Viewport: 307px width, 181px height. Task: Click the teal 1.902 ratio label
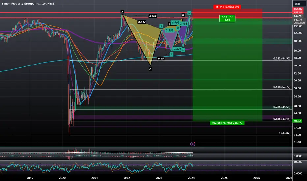[175, 23]
